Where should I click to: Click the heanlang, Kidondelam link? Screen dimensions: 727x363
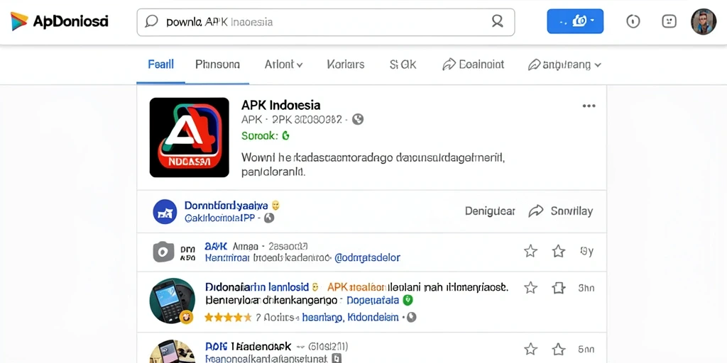350,317
